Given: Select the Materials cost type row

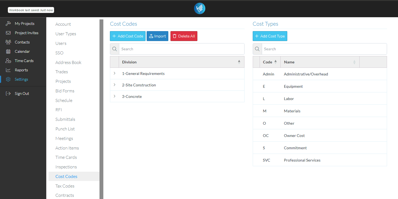Looking at the screenshot, I should (x=320, y=111).
